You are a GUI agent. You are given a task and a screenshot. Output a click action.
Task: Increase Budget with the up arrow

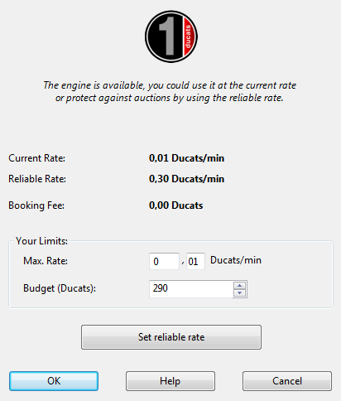tap(239, 285)
